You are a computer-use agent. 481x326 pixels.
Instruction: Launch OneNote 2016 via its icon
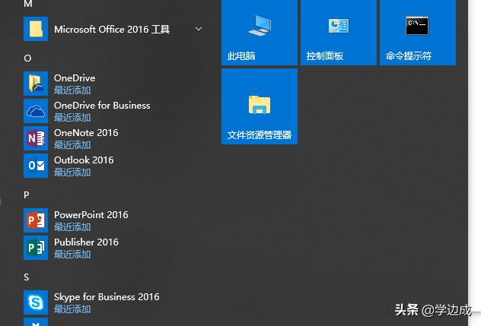(x=36, y=138)
